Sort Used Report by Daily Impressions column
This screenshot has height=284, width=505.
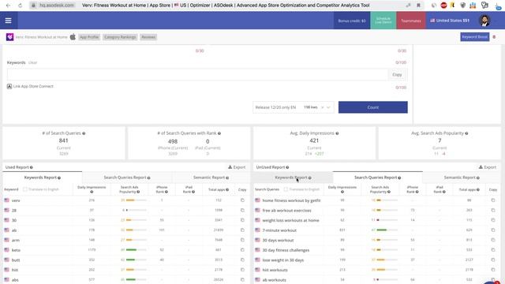(92, 189)
